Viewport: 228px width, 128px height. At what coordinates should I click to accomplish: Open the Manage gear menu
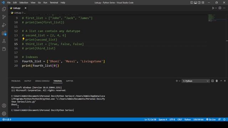point(4,113)
